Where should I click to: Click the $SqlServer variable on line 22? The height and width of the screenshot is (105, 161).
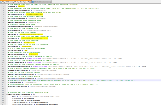point(13,47)
